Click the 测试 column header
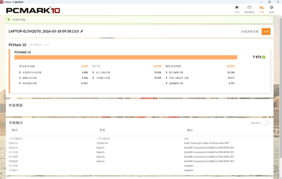Image resolution: width=282 pixels, height=179 pixels. (15, 130)
